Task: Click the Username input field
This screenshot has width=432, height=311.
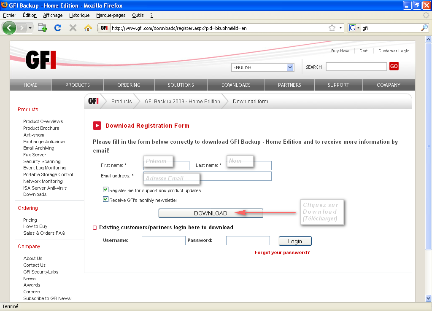Action: [x=164, y=241]
